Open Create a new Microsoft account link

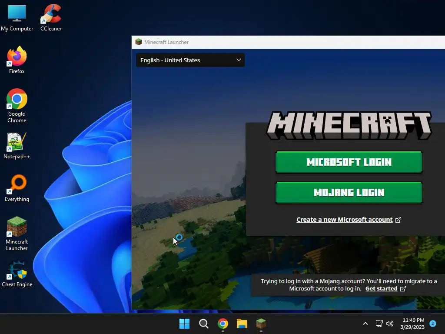pyautogui.click(x=349, y=220)
